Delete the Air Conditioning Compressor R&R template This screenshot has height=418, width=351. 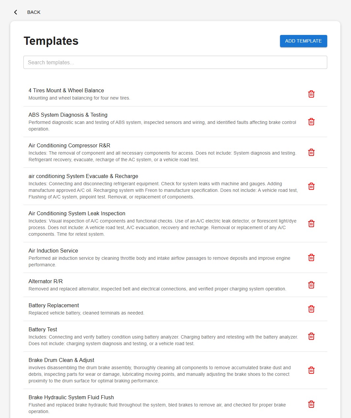311,153
